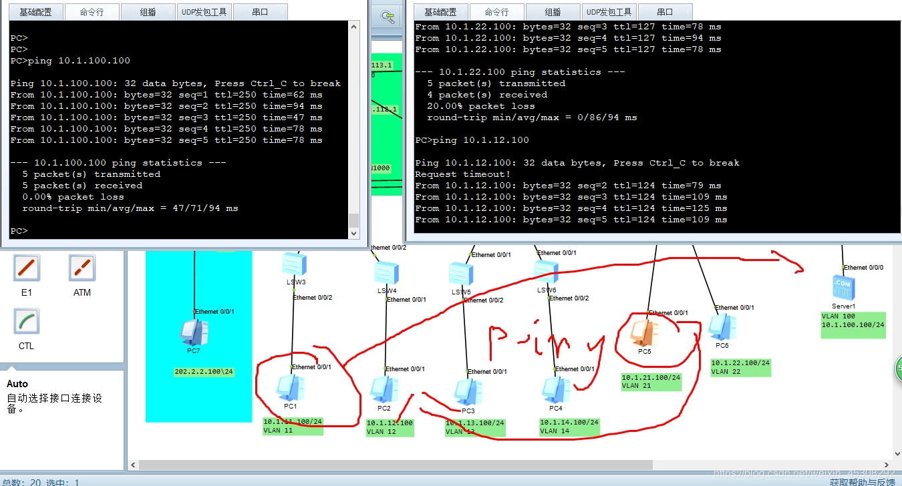Open 基础配置 tab in right PC window
The width and height of the screenshot is (902, 486).
[x=441, y=12]
